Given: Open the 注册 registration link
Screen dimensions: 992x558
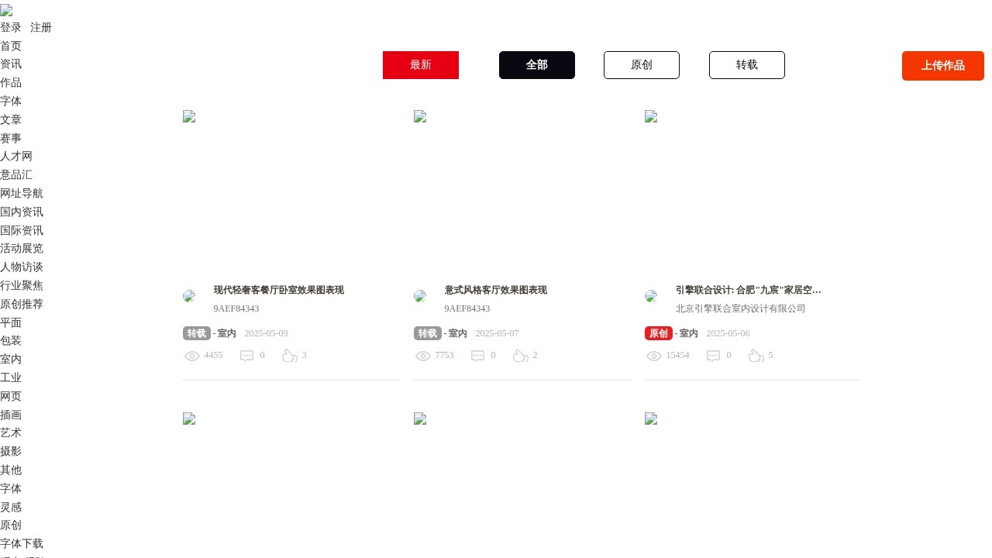Looking at the screenshot, I should tap(40, 27).
